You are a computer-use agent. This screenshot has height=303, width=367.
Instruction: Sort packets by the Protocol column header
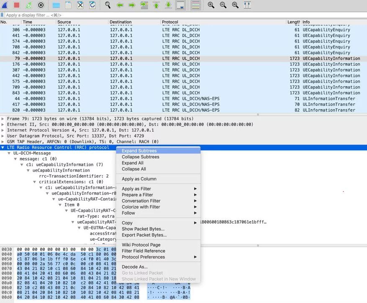169,22
